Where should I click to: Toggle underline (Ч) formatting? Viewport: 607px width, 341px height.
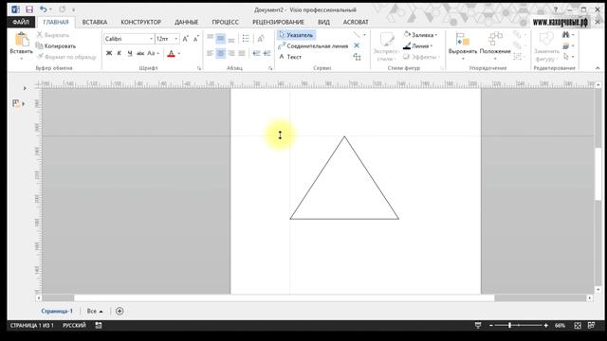(130, 53)
